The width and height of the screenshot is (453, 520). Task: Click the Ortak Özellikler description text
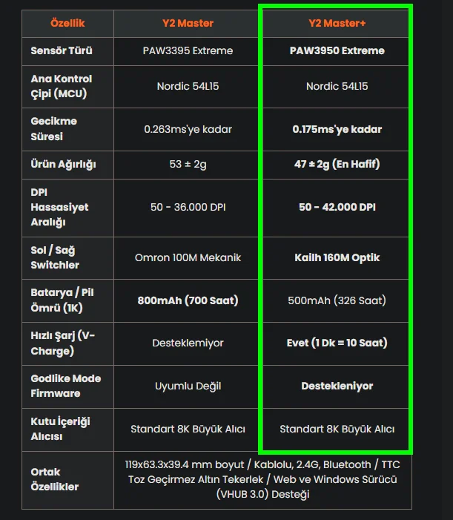(x=262, y=479)
